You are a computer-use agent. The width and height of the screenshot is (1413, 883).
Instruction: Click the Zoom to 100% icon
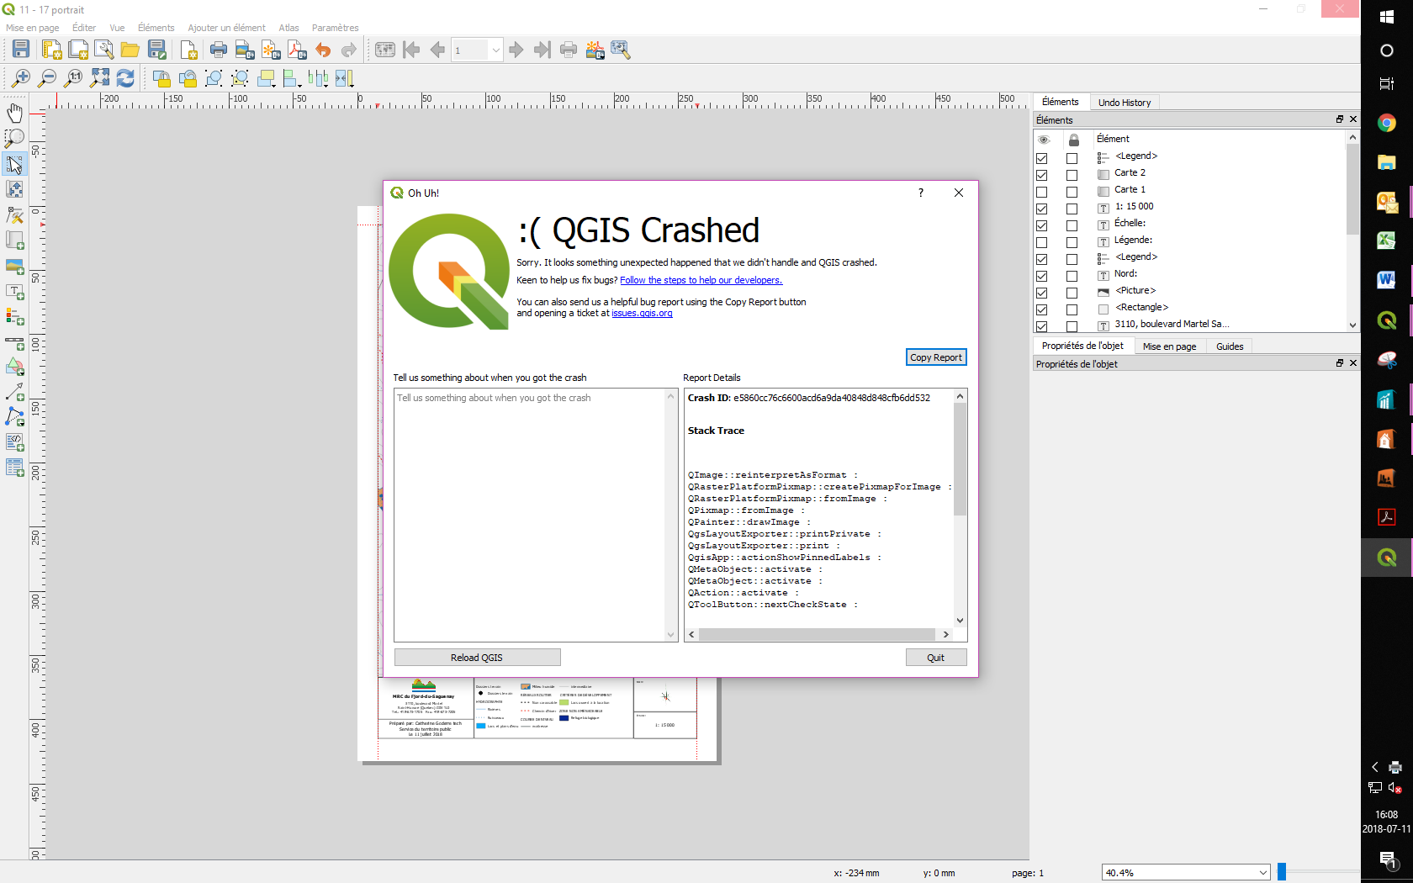72,77
